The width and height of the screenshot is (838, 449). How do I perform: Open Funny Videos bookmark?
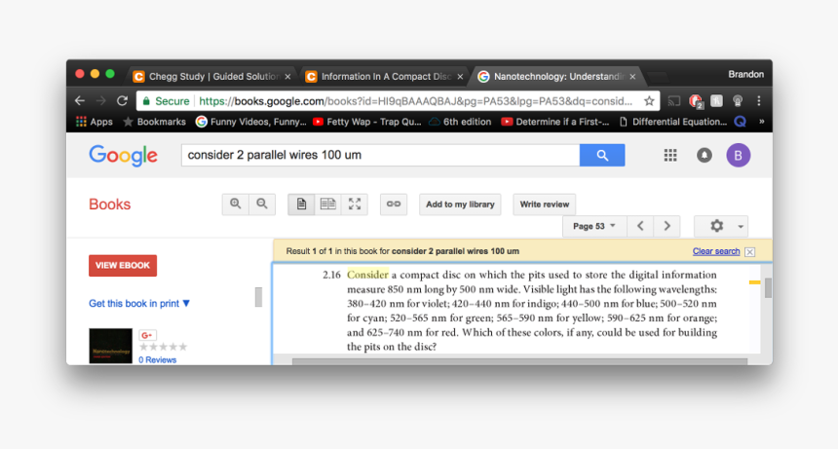[x=251, y=122]
